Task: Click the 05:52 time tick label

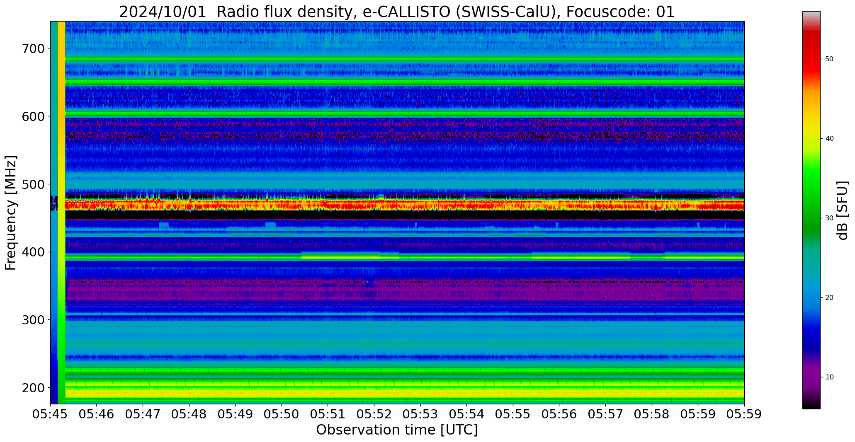Action: (x=374, y=414)
